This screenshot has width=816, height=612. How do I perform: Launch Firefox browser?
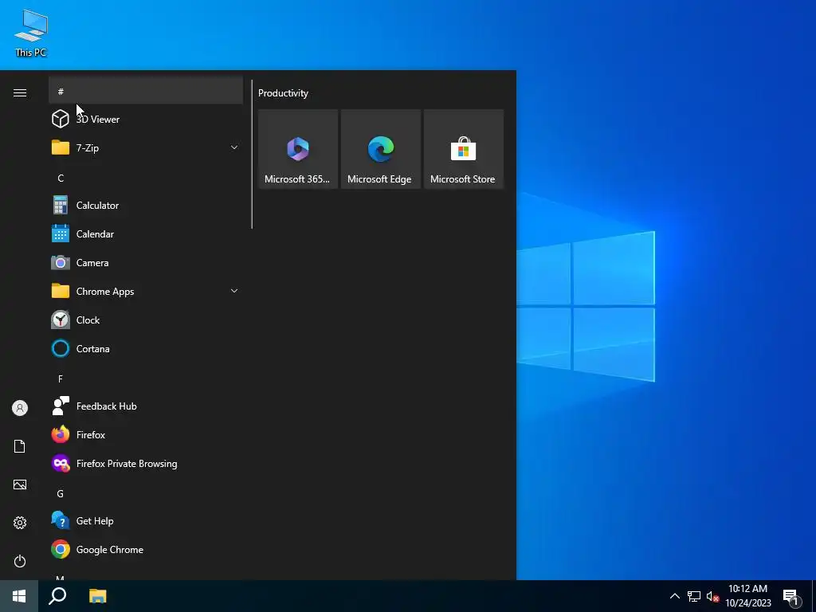coord(146,435)
